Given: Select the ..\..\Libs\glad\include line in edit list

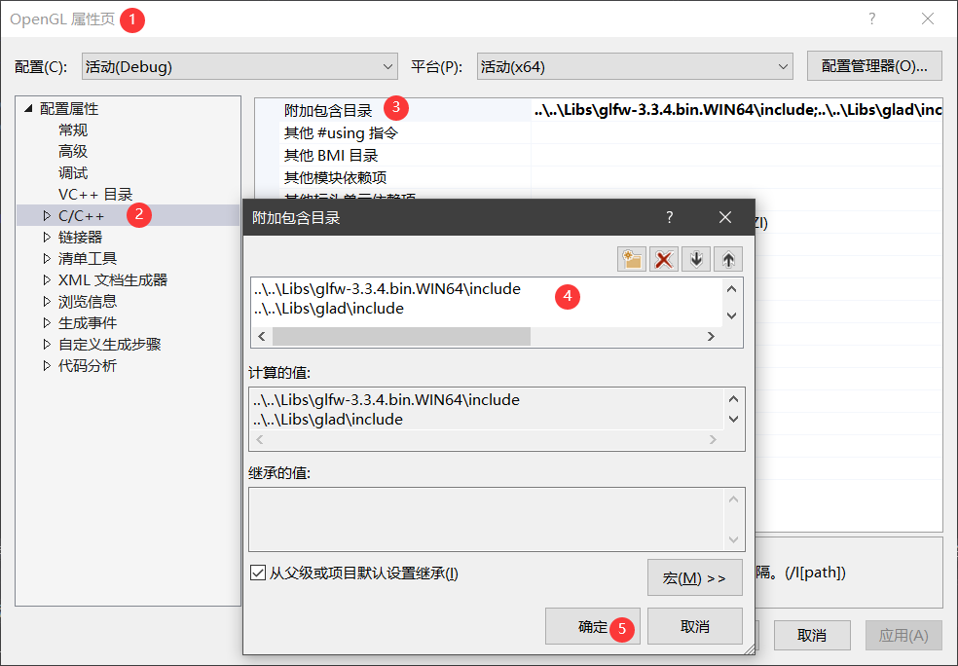Looking at the screenshot, I should tap(329, 309).
